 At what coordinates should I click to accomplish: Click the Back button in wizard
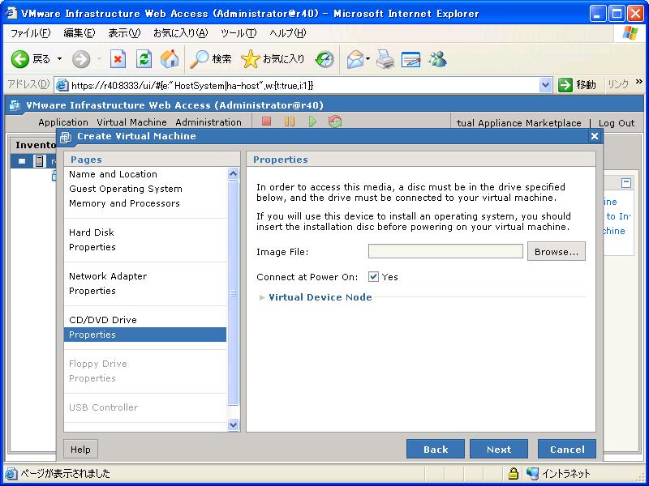pos(436,450)
